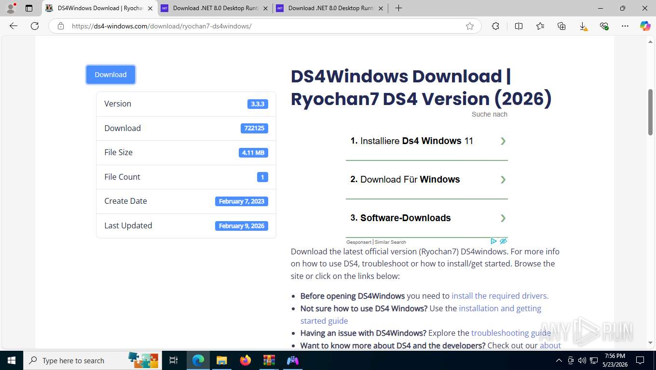This screenshot has height=370, width=656.
Task: Close the third .NET 8.0 tab
Action: point(381,8)
